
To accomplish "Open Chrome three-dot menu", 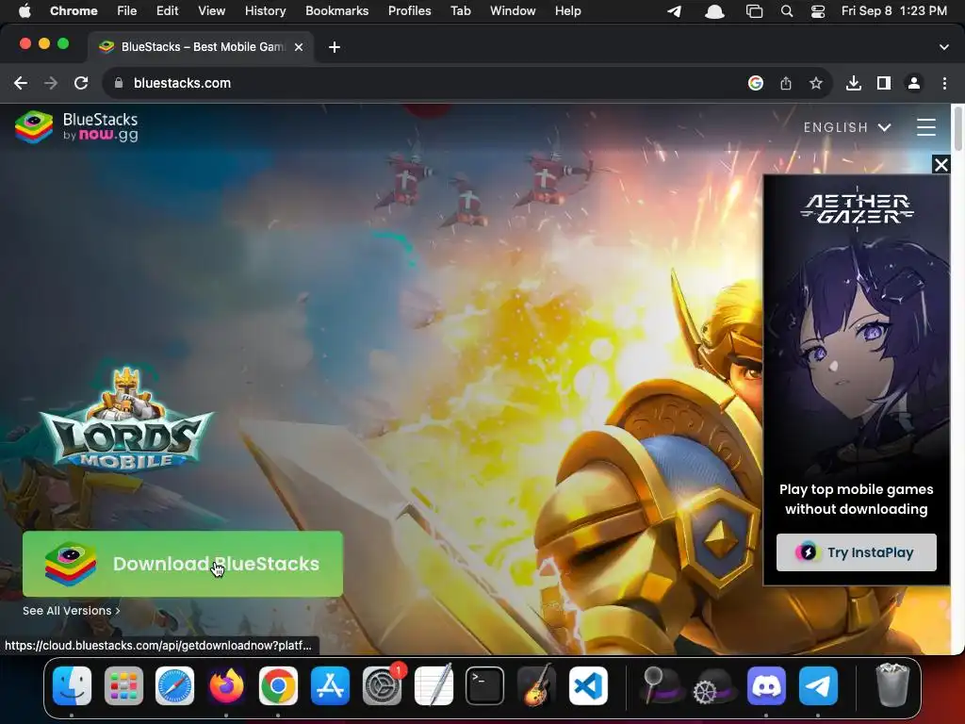I will 944,83.
